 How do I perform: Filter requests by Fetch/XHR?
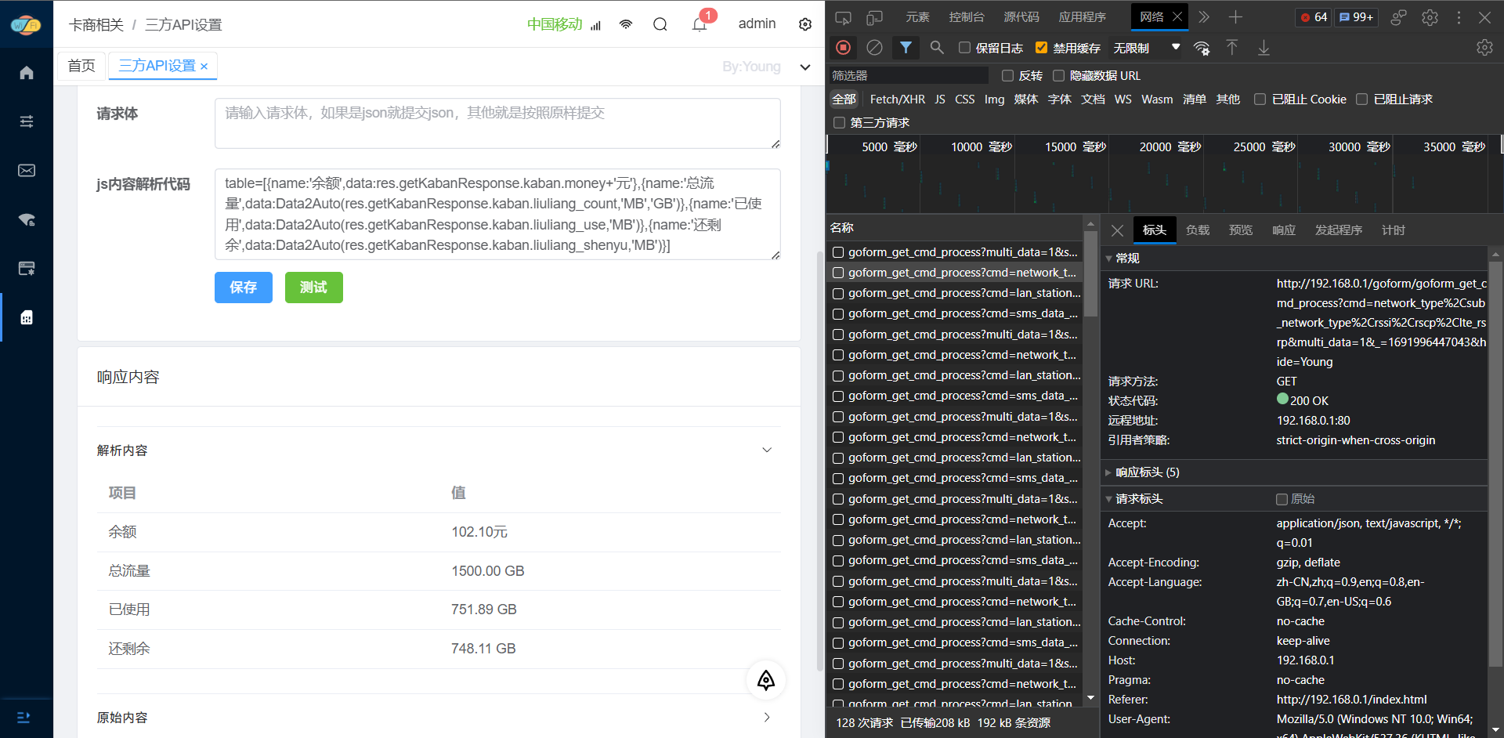(x=897, y=99)
